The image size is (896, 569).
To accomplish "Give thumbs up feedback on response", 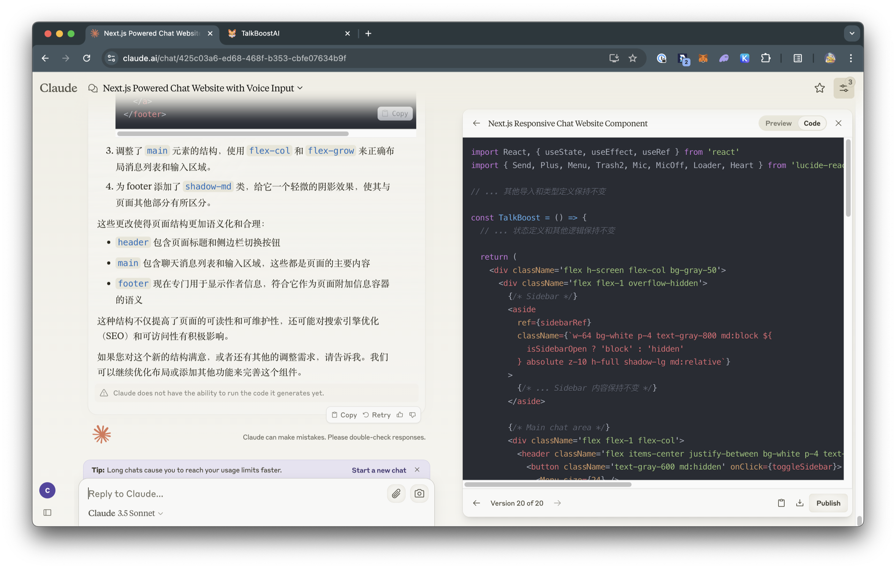I will (400, 415).
